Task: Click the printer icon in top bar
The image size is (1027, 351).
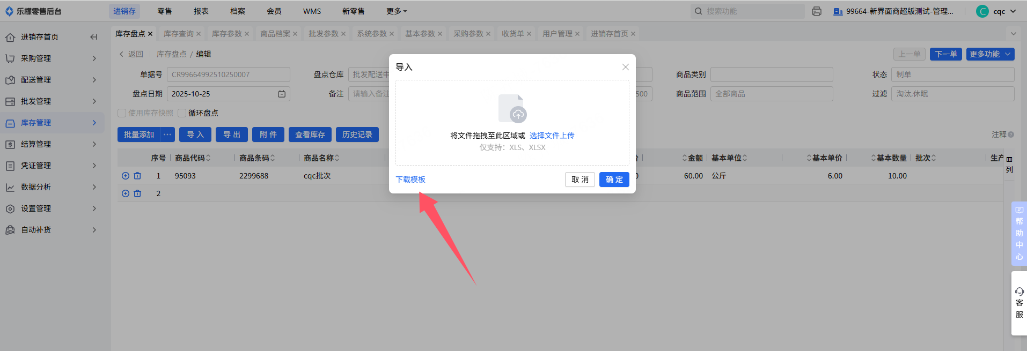Action: tap(817, 11)
